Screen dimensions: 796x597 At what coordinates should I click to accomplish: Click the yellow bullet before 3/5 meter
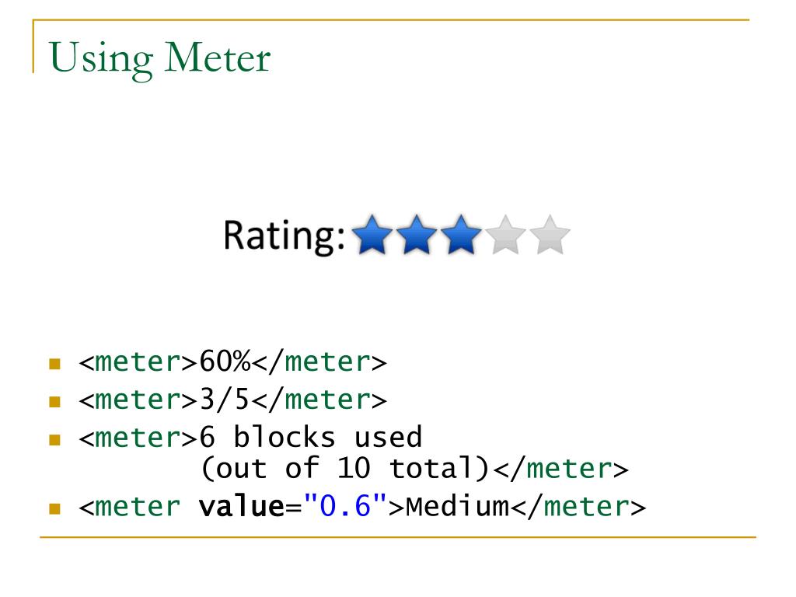pyautogui.click(x=55, y=402)
